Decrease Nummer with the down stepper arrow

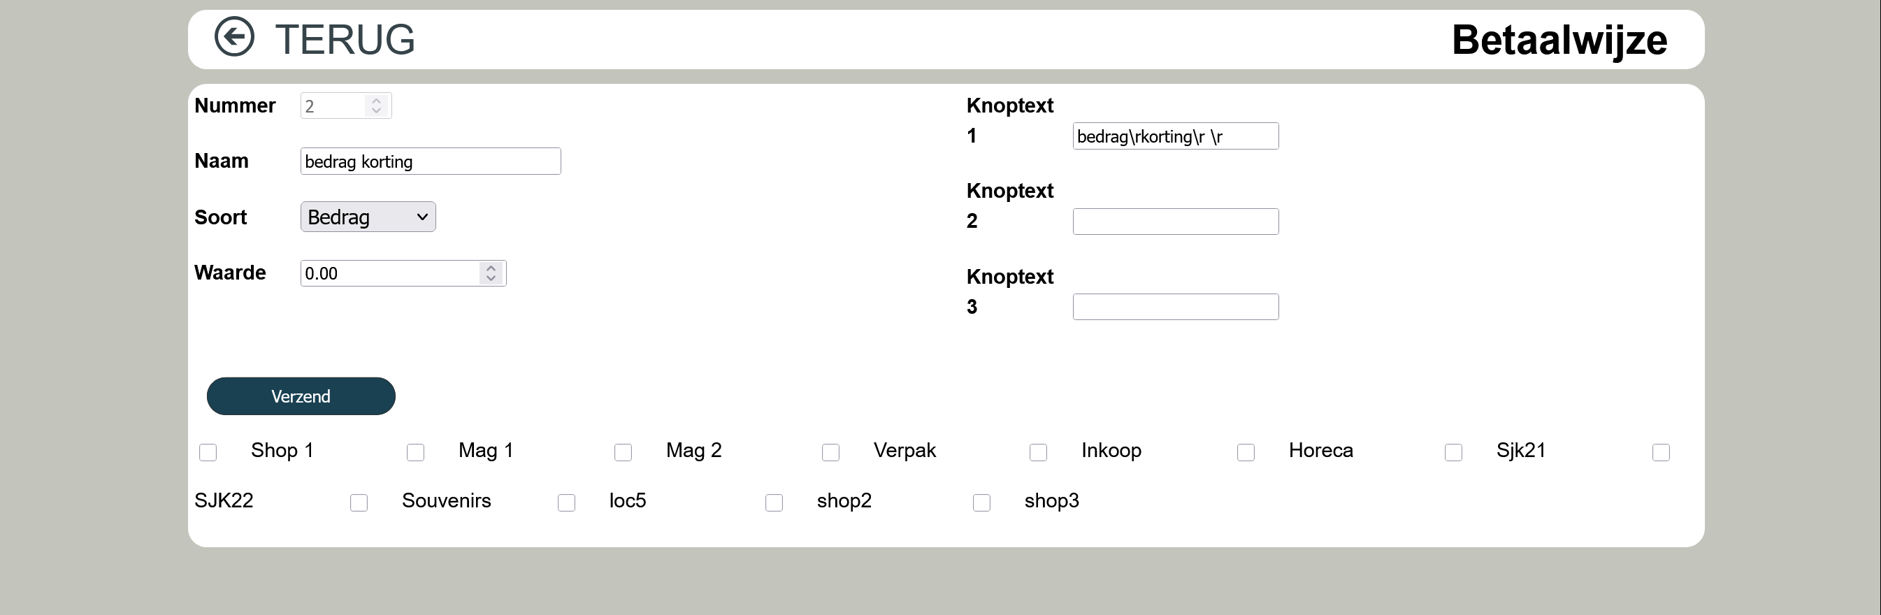[376, 111]
